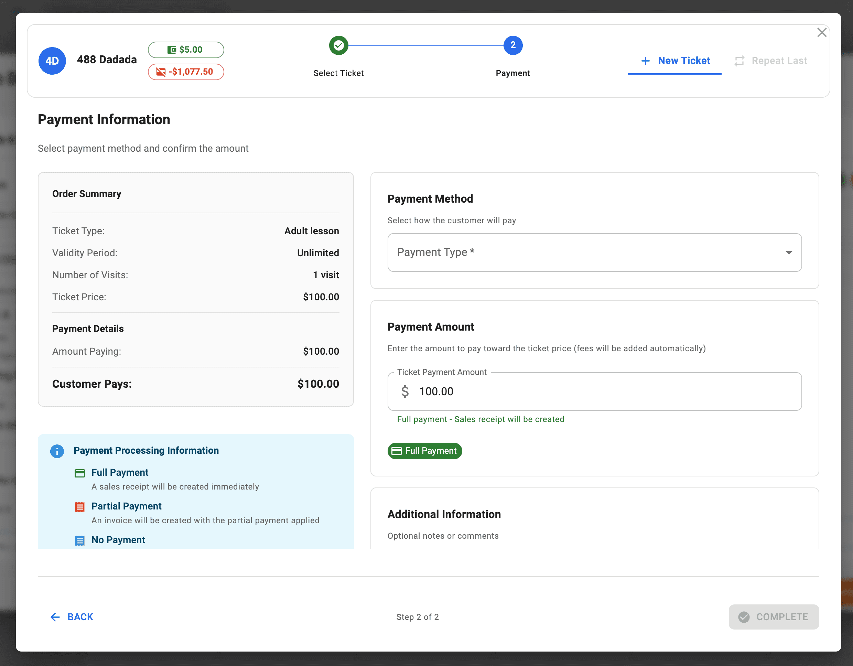Click the Partial Payment invoice icon
The width and height of the screenshot is (853, 666).
[x=80, y=507]
